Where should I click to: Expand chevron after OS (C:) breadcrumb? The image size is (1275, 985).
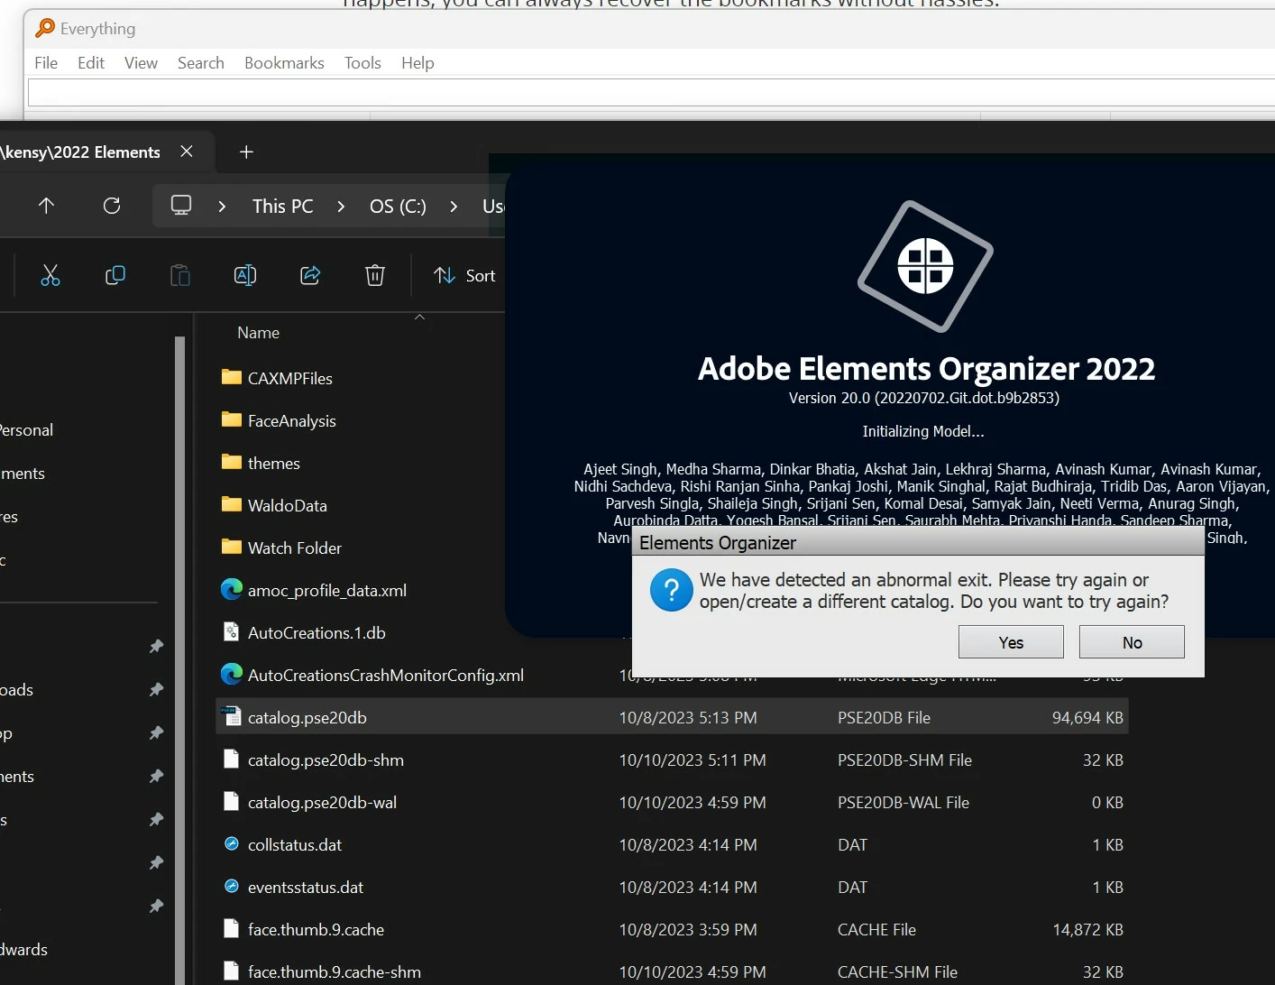coord(454,207)
